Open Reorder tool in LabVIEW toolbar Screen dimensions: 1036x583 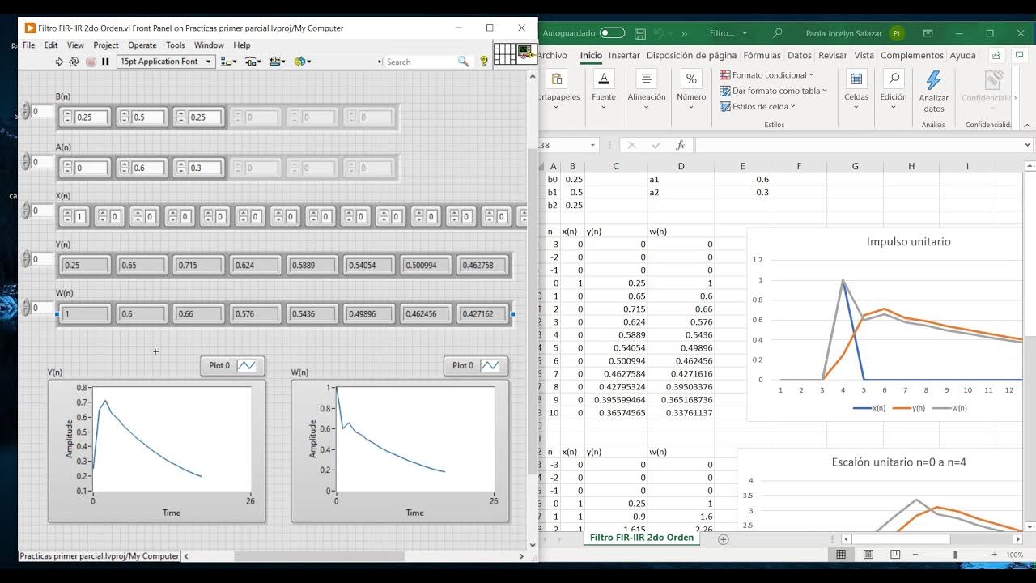pyautogui.click(x=302, y=62)
